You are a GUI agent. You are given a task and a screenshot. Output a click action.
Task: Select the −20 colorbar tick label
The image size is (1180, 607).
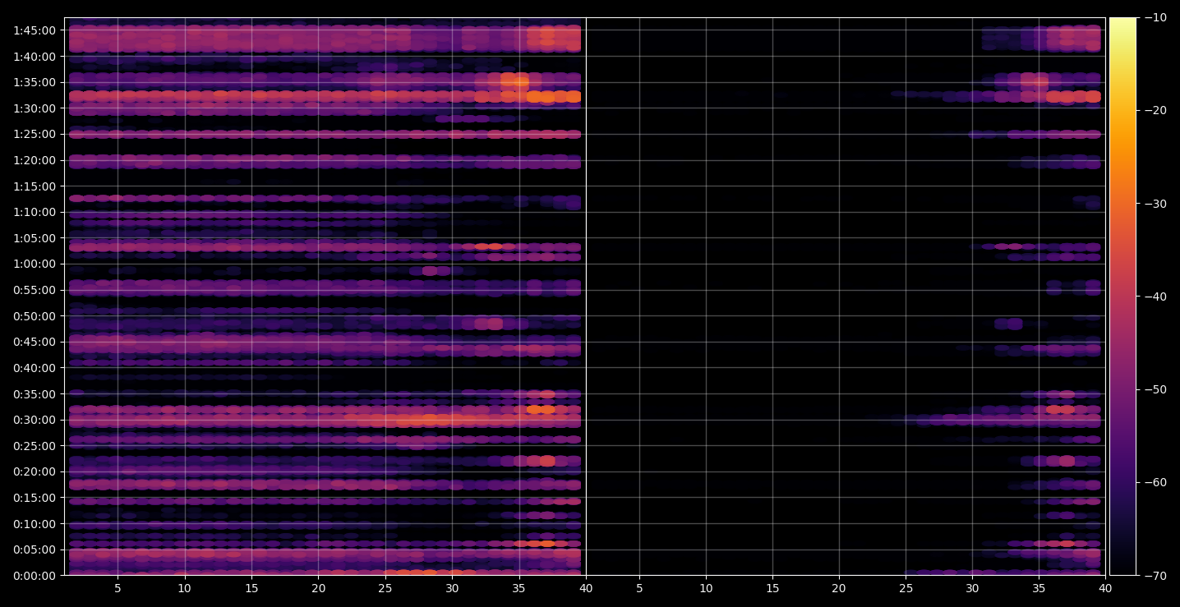tap(1155, 111)
